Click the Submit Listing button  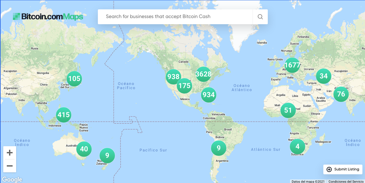[343, 169]
